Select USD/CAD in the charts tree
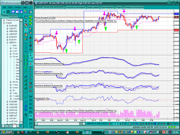 pos(13,104)
